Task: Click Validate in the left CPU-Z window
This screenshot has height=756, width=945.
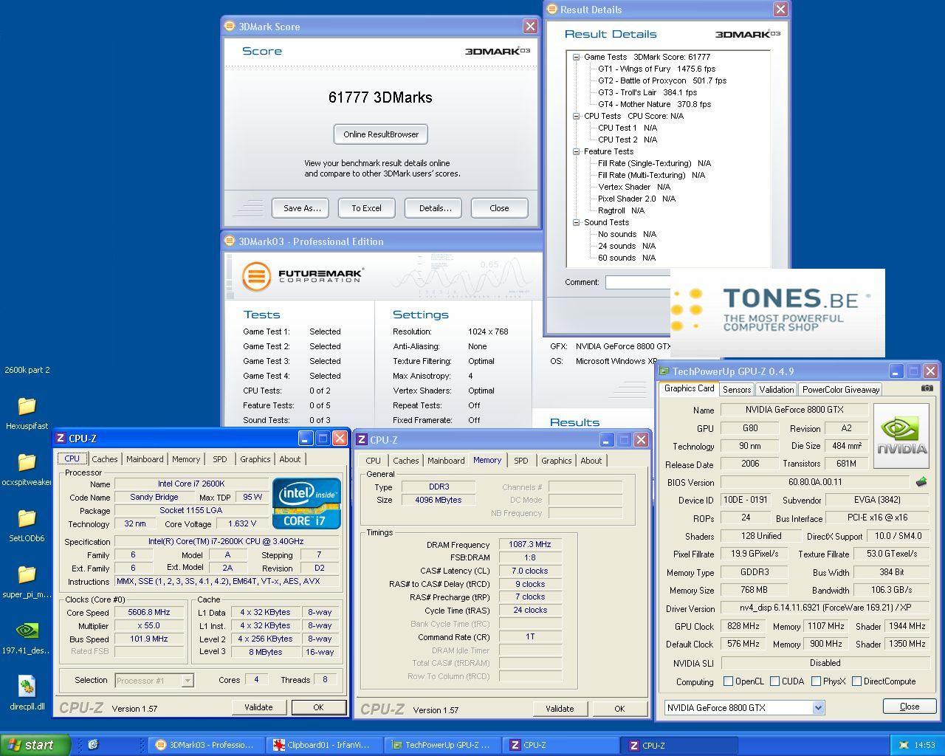Action: click(x=258, y=707)
